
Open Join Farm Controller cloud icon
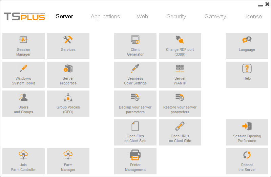23,155
